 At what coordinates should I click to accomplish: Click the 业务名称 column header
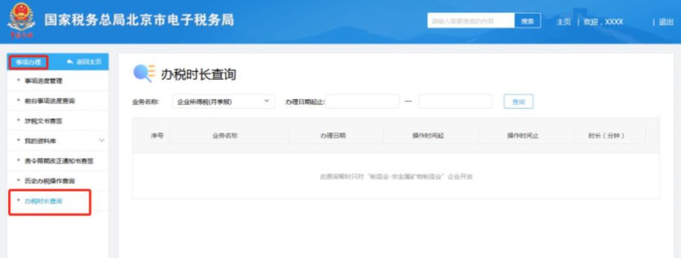225,136
